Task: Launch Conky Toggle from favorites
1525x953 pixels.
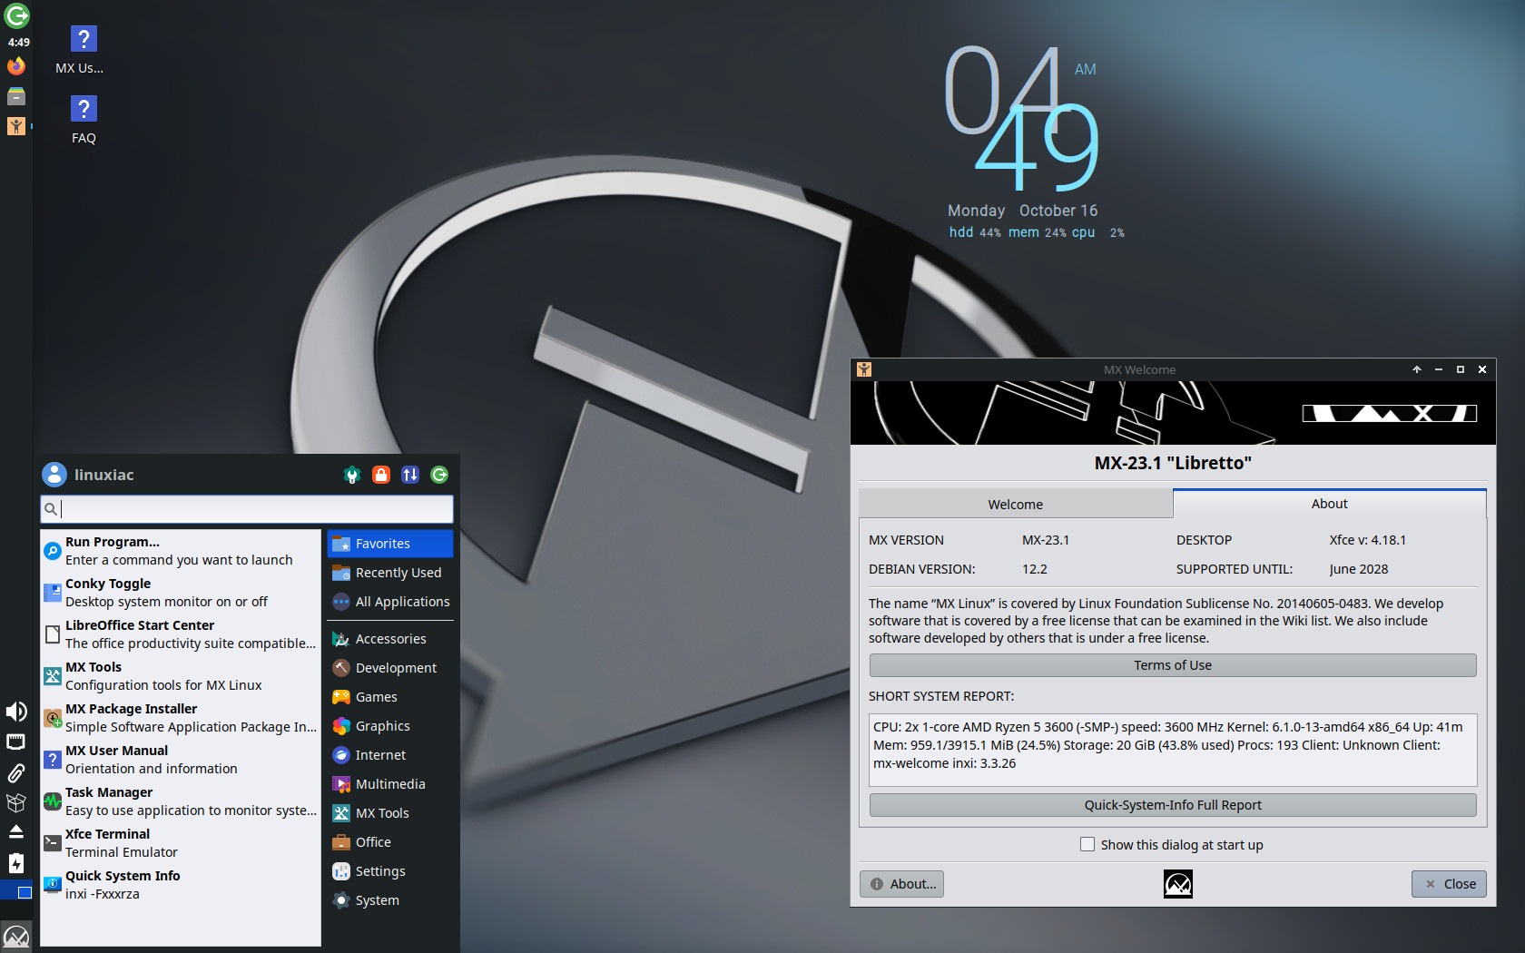Action: tap(181, 593)
